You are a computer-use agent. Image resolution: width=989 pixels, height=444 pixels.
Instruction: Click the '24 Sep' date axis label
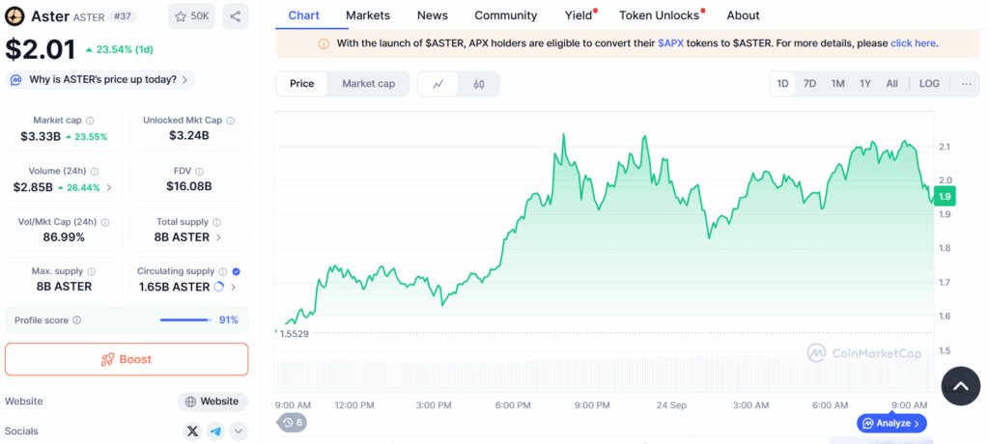click(671, 404)
